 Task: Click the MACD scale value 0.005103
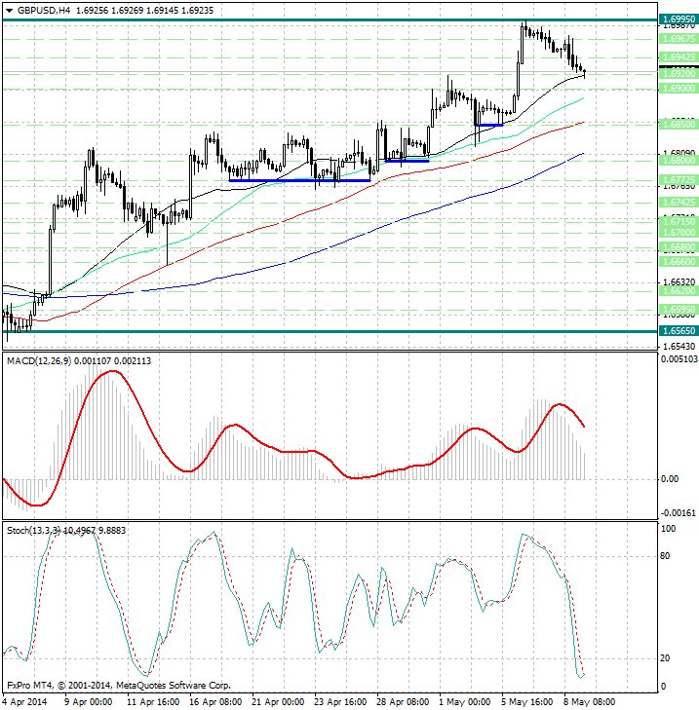point(680,359)
